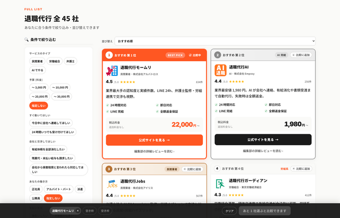
Task: Click star rating of 退職代行AI
Action: tap(236, 82)
